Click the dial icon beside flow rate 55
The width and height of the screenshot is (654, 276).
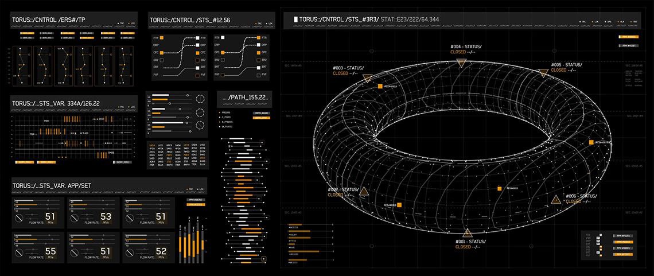(x=20, y=251)
